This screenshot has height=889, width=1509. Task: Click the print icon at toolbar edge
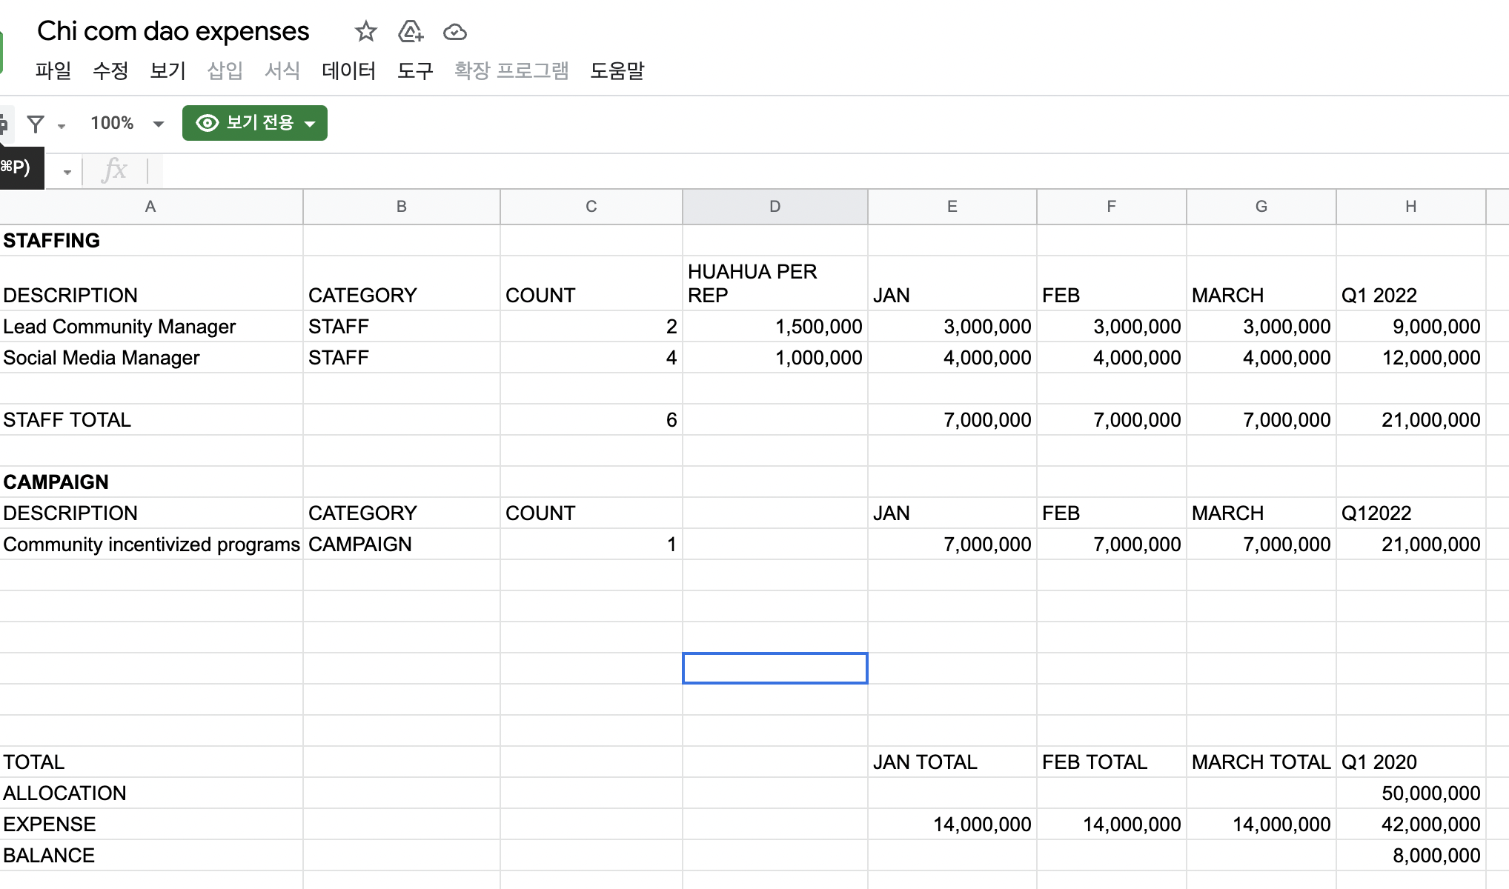3,124
